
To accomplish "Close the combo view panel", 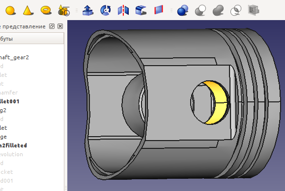I will pyautogui.click(x=60, y=26).
